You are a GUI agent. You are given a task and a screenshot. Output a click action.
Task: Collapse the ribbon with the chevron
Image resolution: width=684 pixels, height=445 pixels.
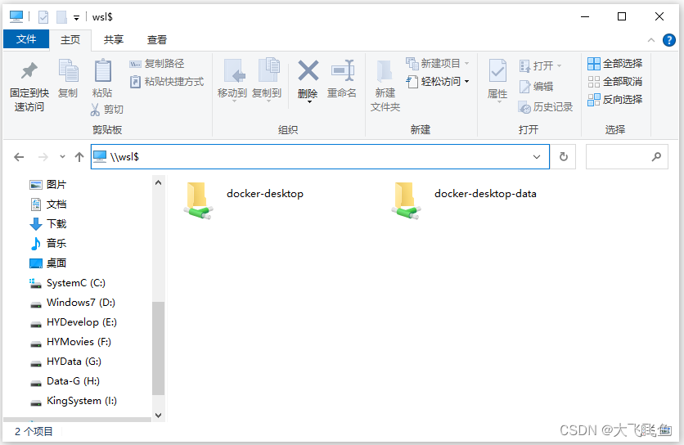(x=651, y=40)
